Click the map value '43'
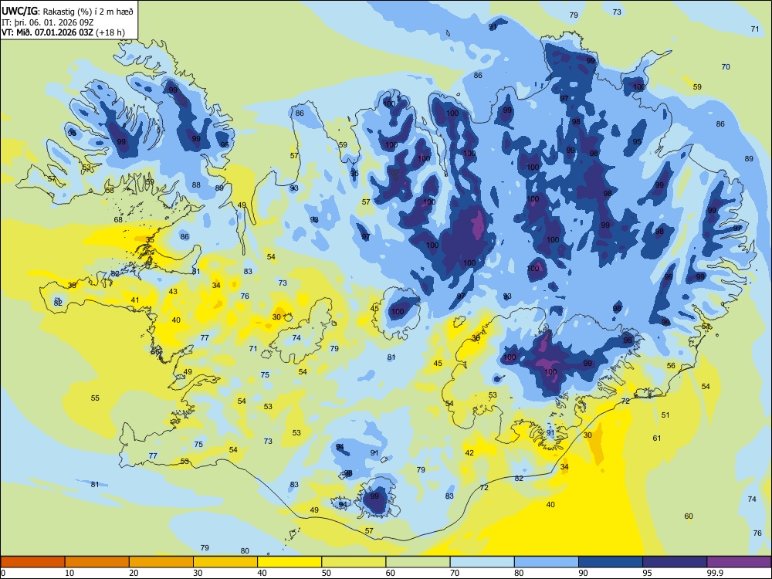This screenshot has width=772, height=579. [173, 292]
